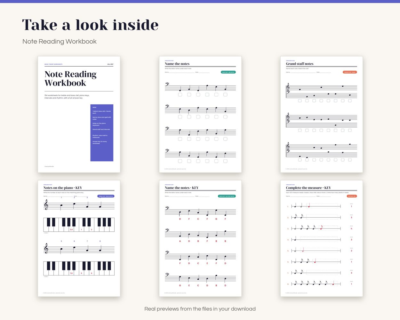Click the lower piano keyboard on the piano KEY page
The width and height of the screenshot is (400, 320).
[79, 268]
